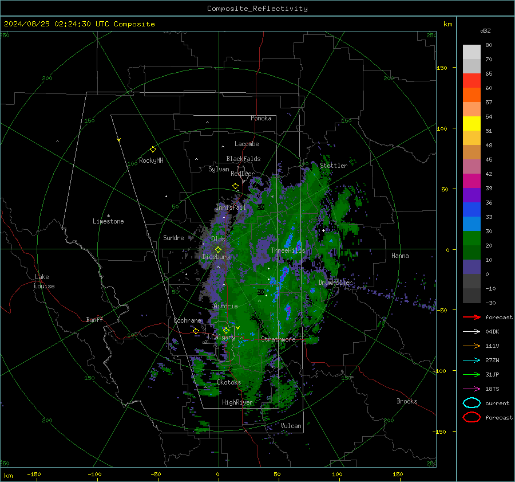Screen dimensions: 515x482
Task: Click the Airdrie city label
Action: 225,306
